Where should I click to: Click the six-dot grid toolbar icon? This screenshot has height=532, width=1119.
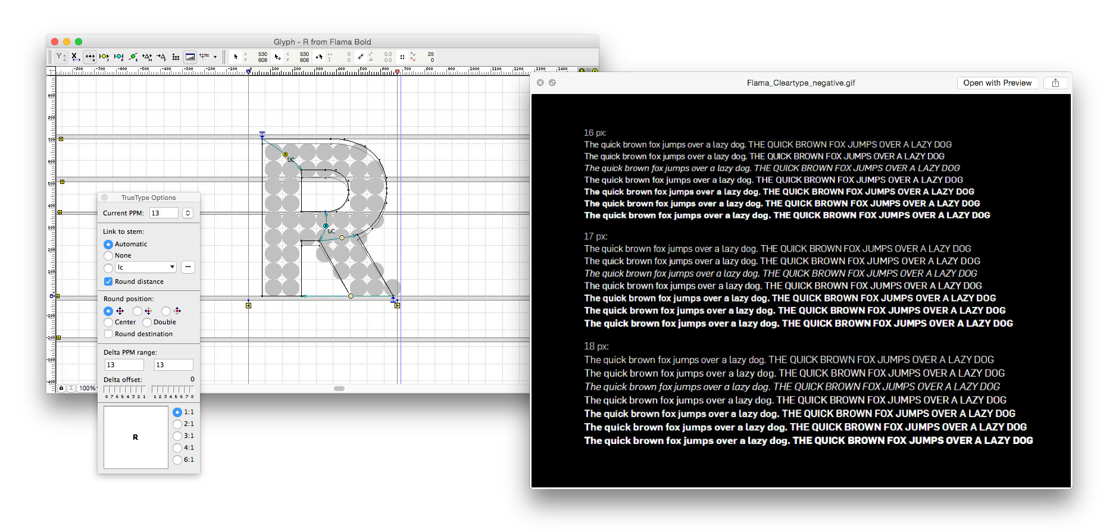tap(176, 57)
